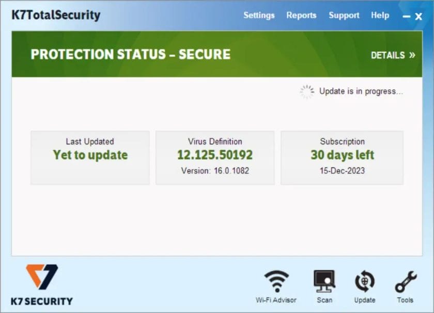Screen dimensions: 434x313
Task: Open the Support menu
Action: pos(344,15)
